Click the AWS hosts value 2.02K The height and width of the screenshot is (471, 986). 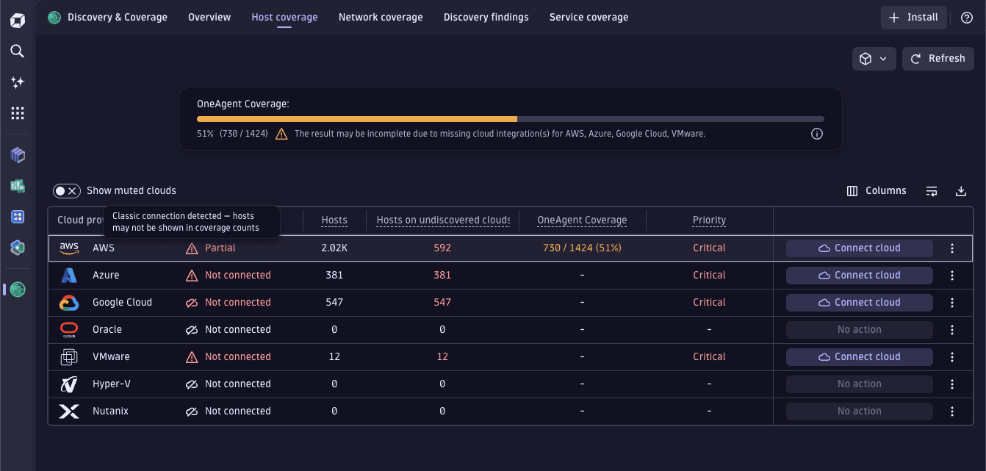(x=334, y=248)
